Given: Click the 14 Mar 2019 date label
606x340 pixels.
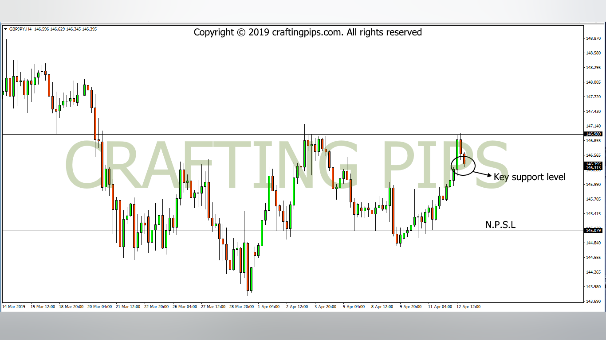Looking at the screenshot, I should [14, 307].
